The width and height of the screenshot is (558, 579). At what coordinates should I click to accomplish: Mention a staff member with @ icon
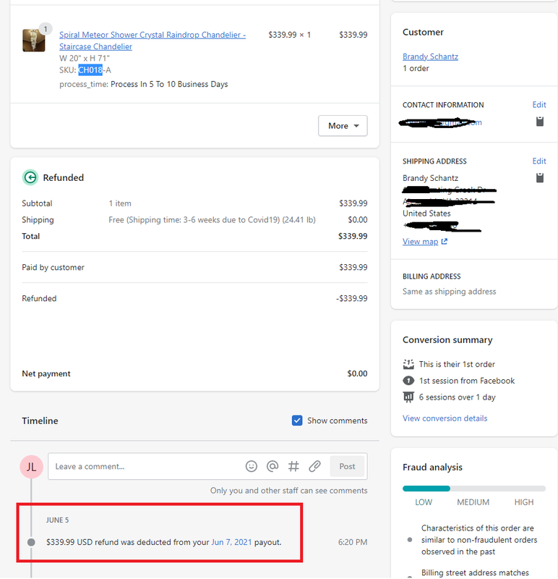(272, 466)
